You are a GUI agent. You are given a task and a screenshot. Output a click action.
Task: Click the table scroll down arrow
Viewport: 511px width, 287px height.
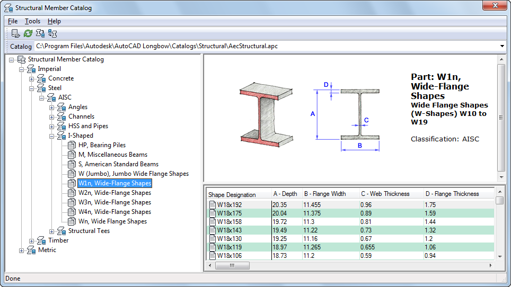(x=499, y=256)
